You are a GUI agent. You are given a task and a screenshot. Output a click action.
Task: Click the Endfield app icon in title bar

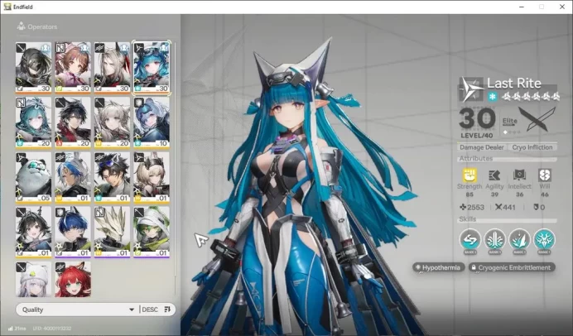[x=7, y=7]
